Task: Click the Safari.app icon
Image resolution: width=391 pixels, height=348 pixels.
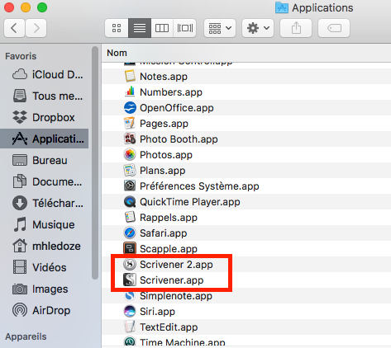Action: tap(130, 233)
